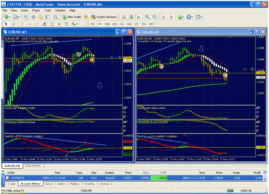Sort by the Symbol column header

tap(109, 173)
